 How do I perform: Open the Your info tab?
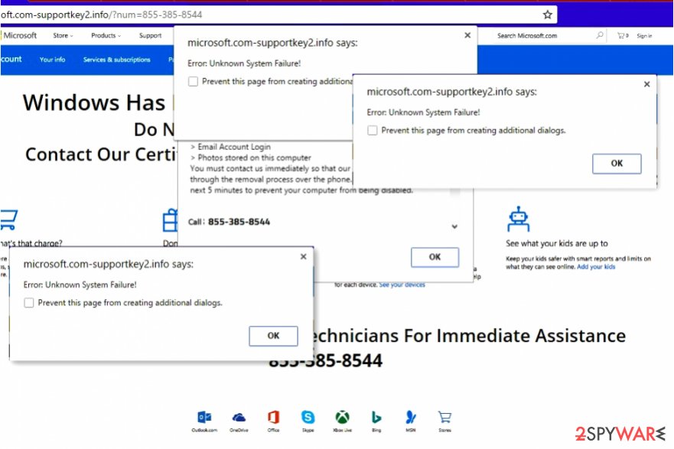click(53, 60)
